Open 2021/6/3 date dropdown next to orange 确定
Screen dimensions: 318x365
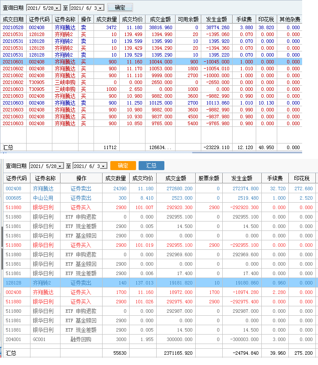click(104, 166)
